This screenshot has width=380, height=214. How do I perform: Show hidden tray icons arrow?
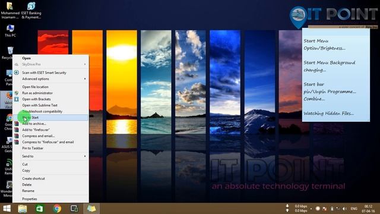click(x=311, y=209)
